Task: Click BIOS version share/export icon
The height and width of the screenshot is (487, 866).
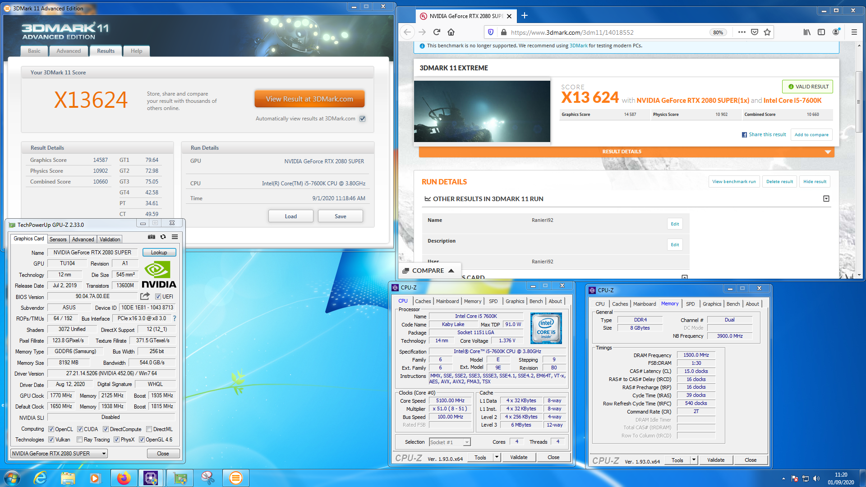Action: pyautogui.click(x=145, y=296)
